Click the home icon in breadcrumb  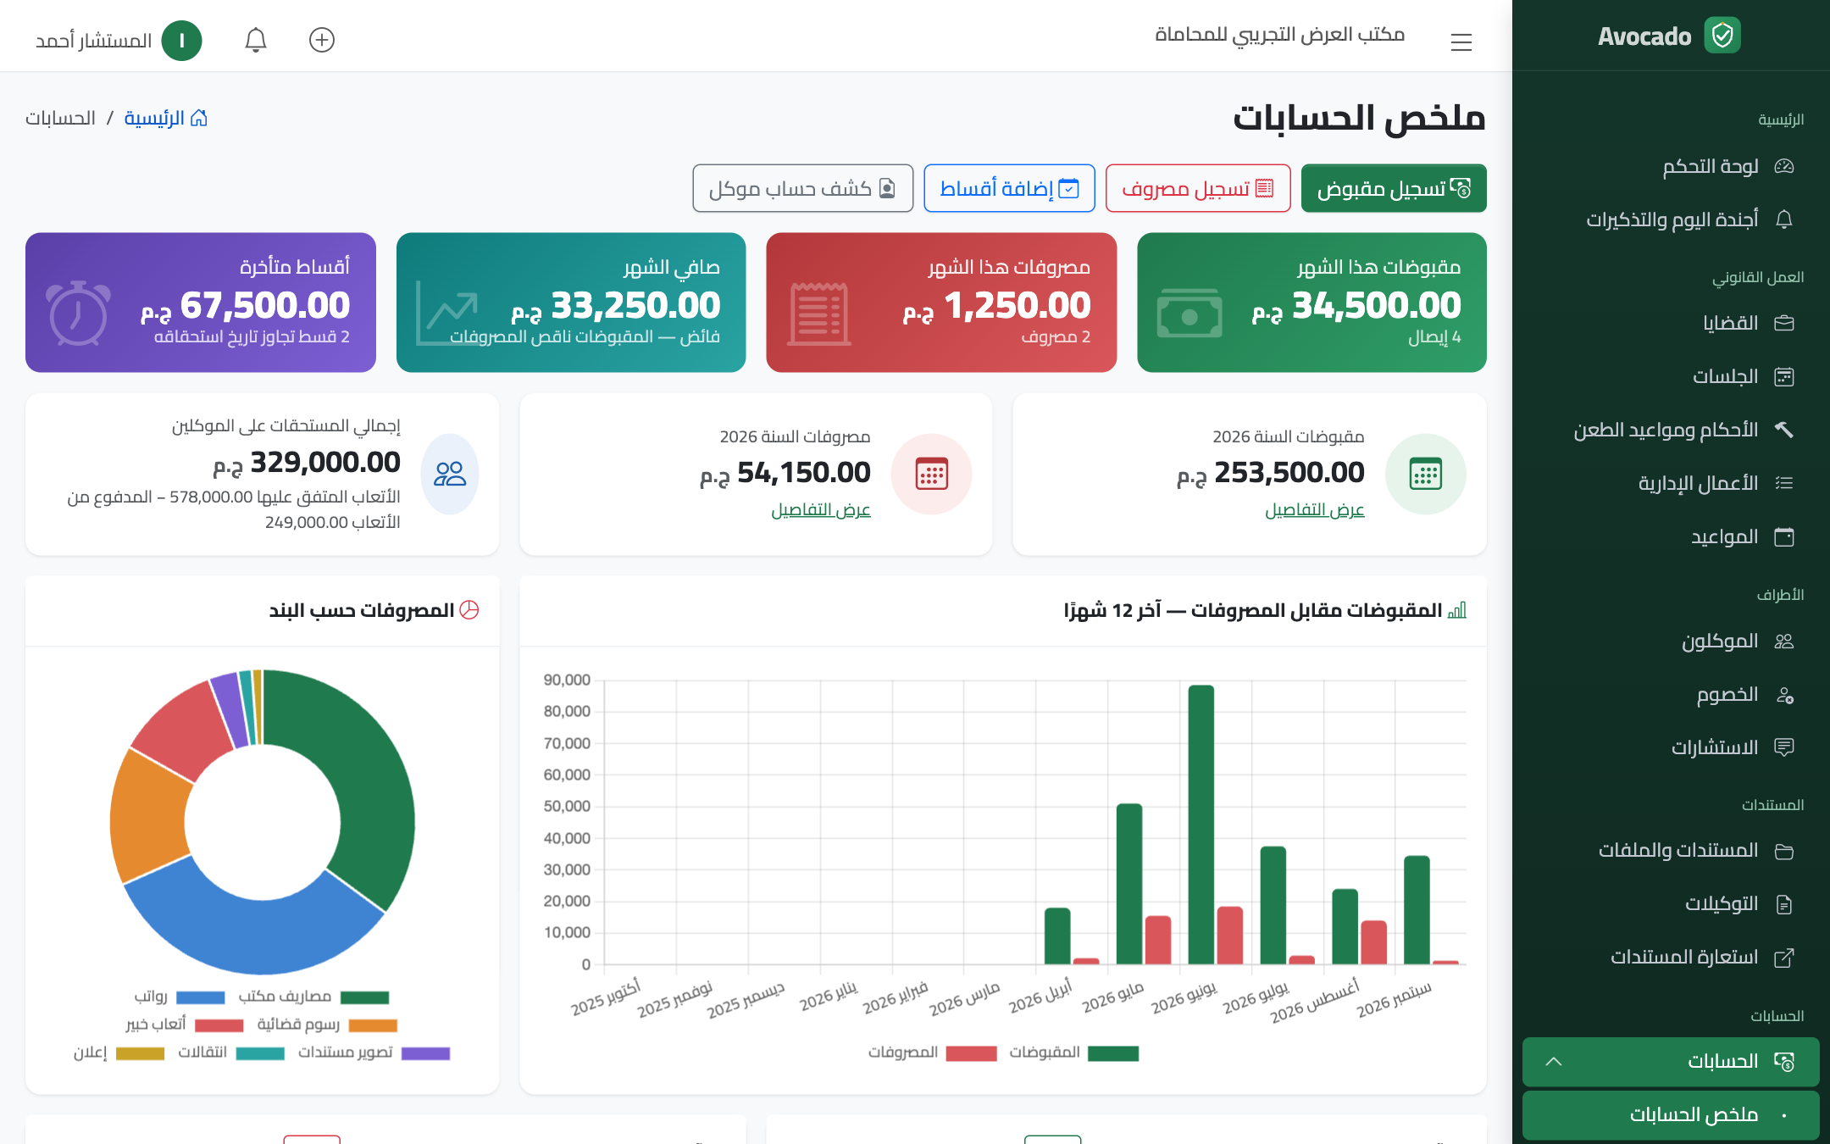point(199,118)
